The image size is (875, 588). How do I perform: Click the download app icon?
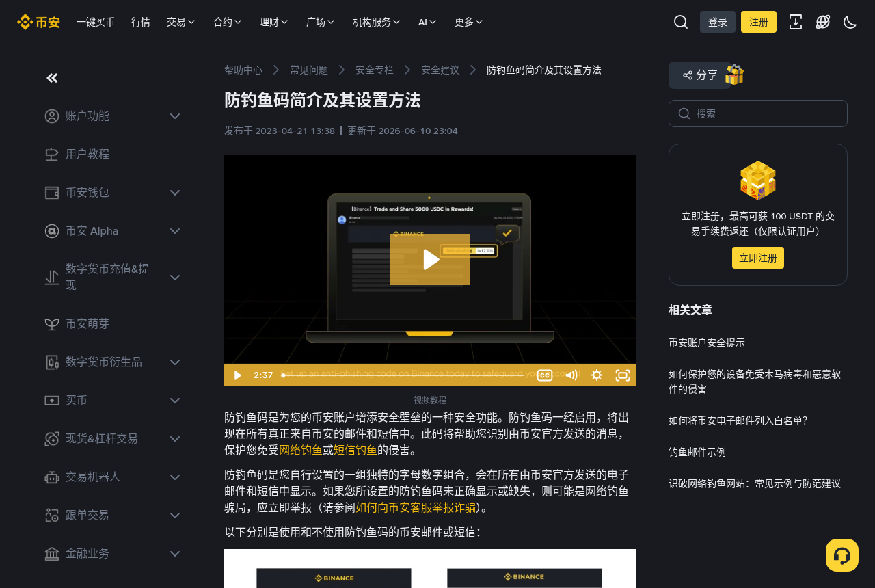point(796,22)
